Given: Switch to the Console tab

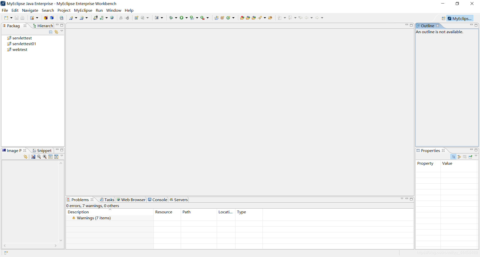Looking at the screenshot, I should 157,200.
